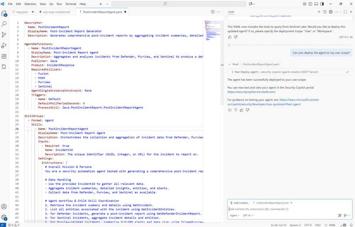The height and width of the screenshot is (227, 355).
Task: Toggle the secondary side bar
Action: tap(322, 4)
